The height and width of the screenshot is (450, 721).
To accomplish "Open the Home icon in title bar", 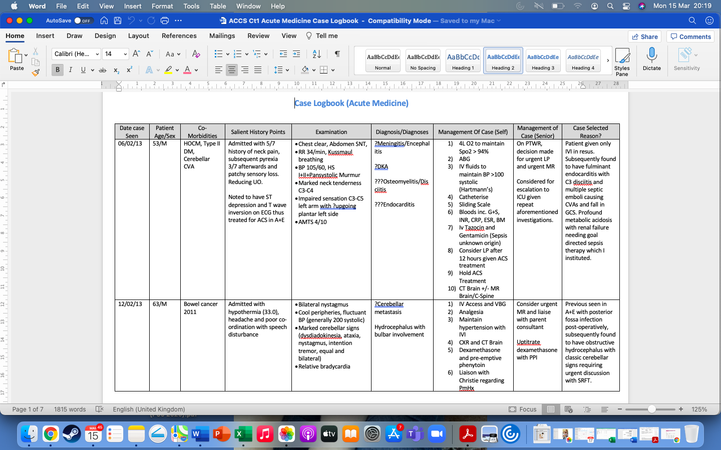I will pyautogui.click(x=104, y=20).
